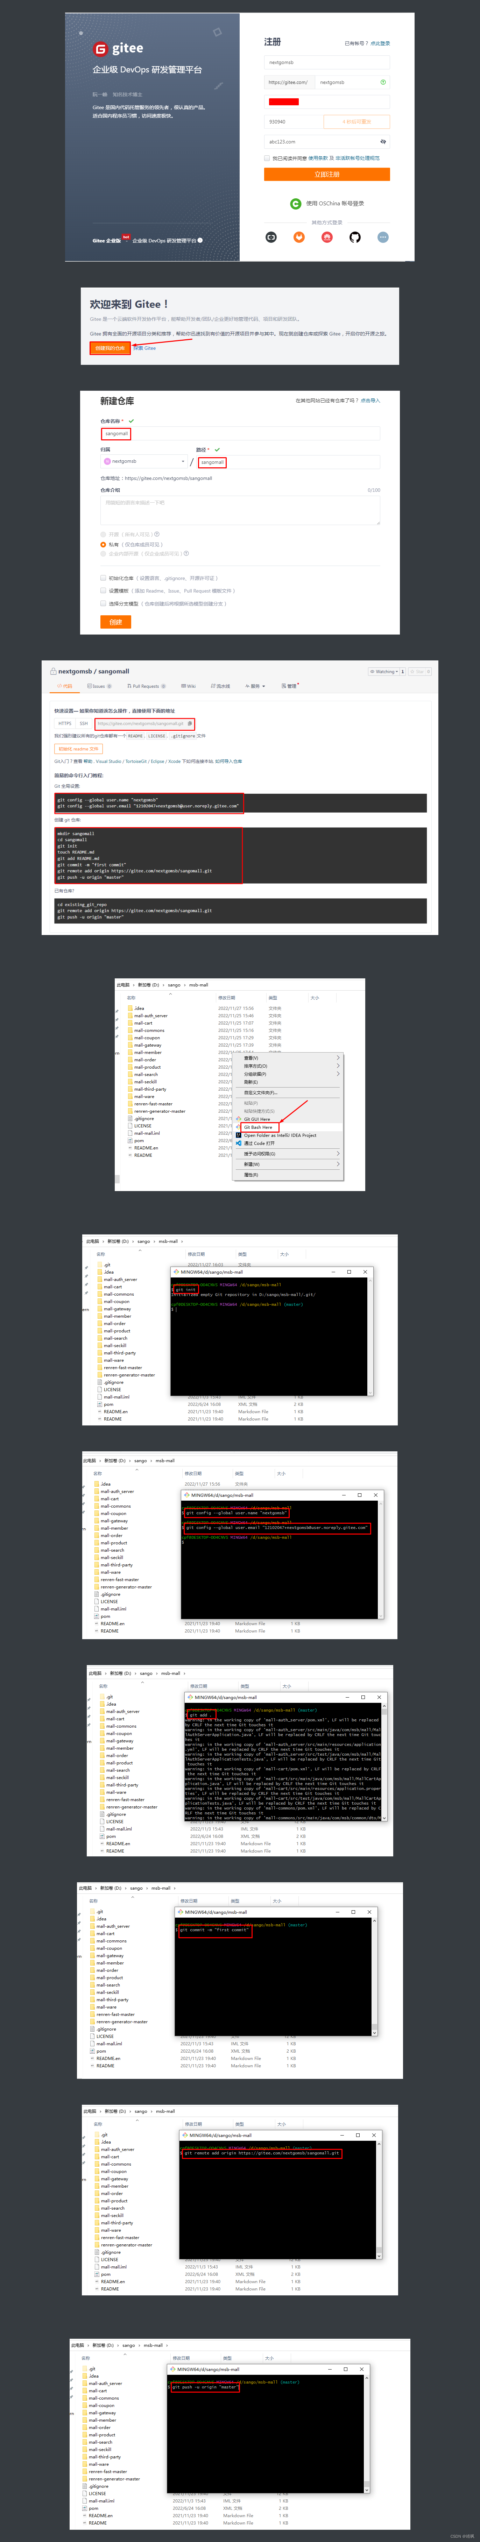Click the orange 创建 button
Screen dimensions: 480x2542
click(115, 622)
